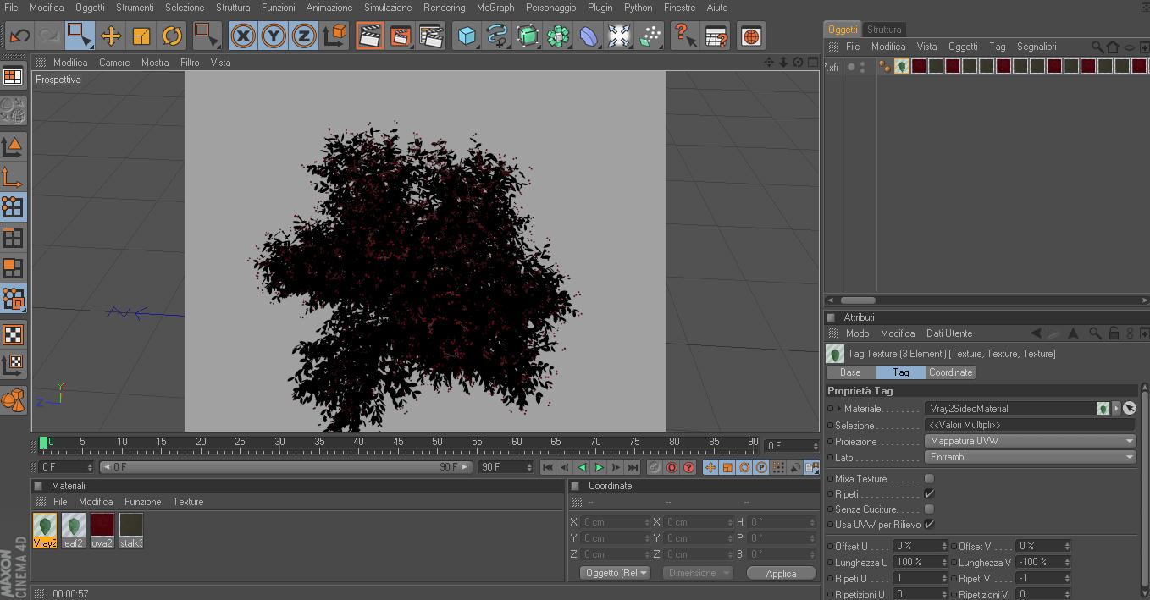
Task: Open the Edit Render Settings icon
Action: coord(431,36)
